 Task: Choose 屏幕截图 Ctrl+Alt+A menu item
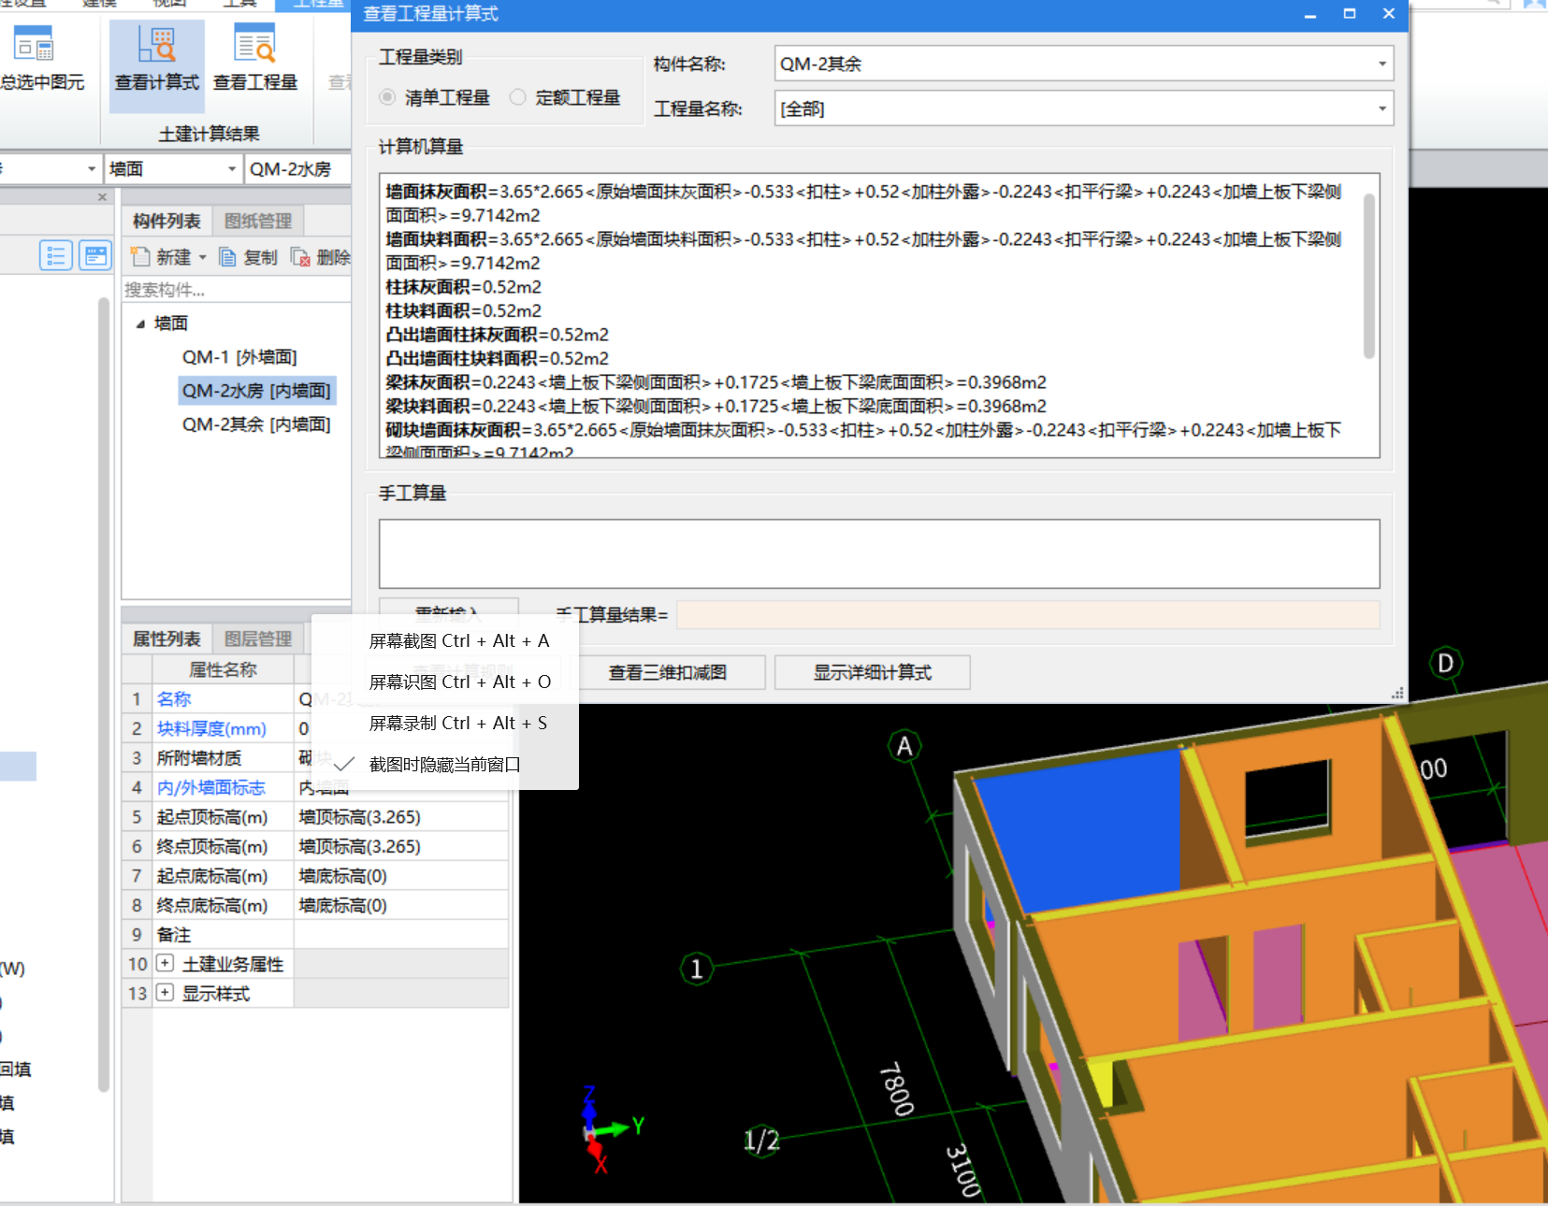444,640
